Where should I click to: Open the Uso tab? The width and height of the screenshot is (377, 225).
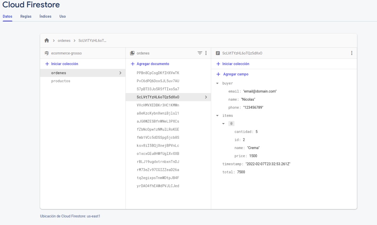pos(62,16)
